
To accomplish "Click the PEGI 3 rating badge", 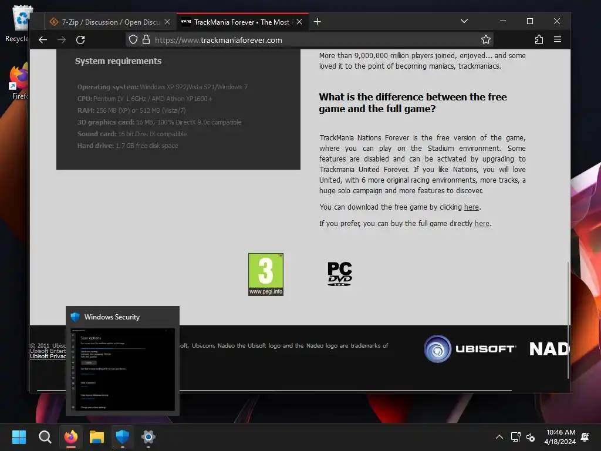I will (x=266, y=274).
